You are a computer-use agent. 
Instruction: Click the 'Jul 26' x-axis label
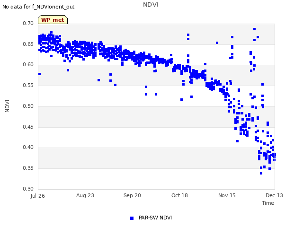point(38,196)
